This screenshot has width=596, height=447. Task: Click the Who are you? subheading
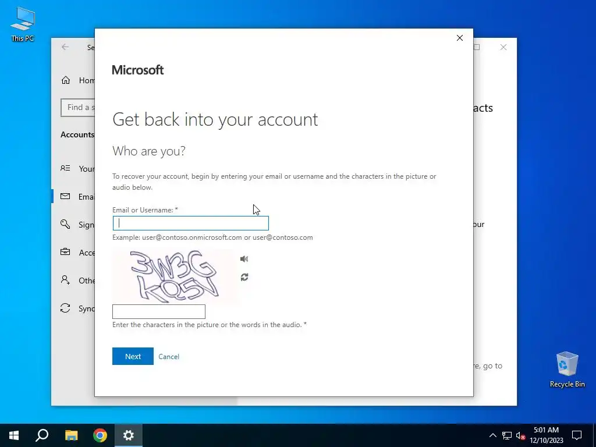(149, 151)
